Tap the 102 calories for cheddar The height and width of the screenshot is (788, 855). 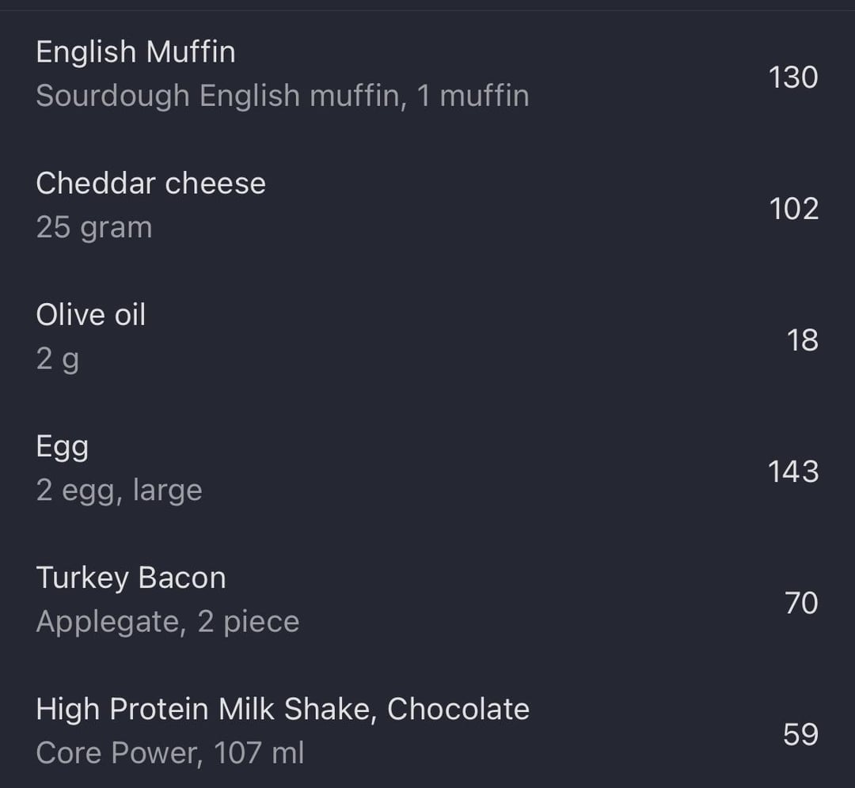(x=793, y=209)
